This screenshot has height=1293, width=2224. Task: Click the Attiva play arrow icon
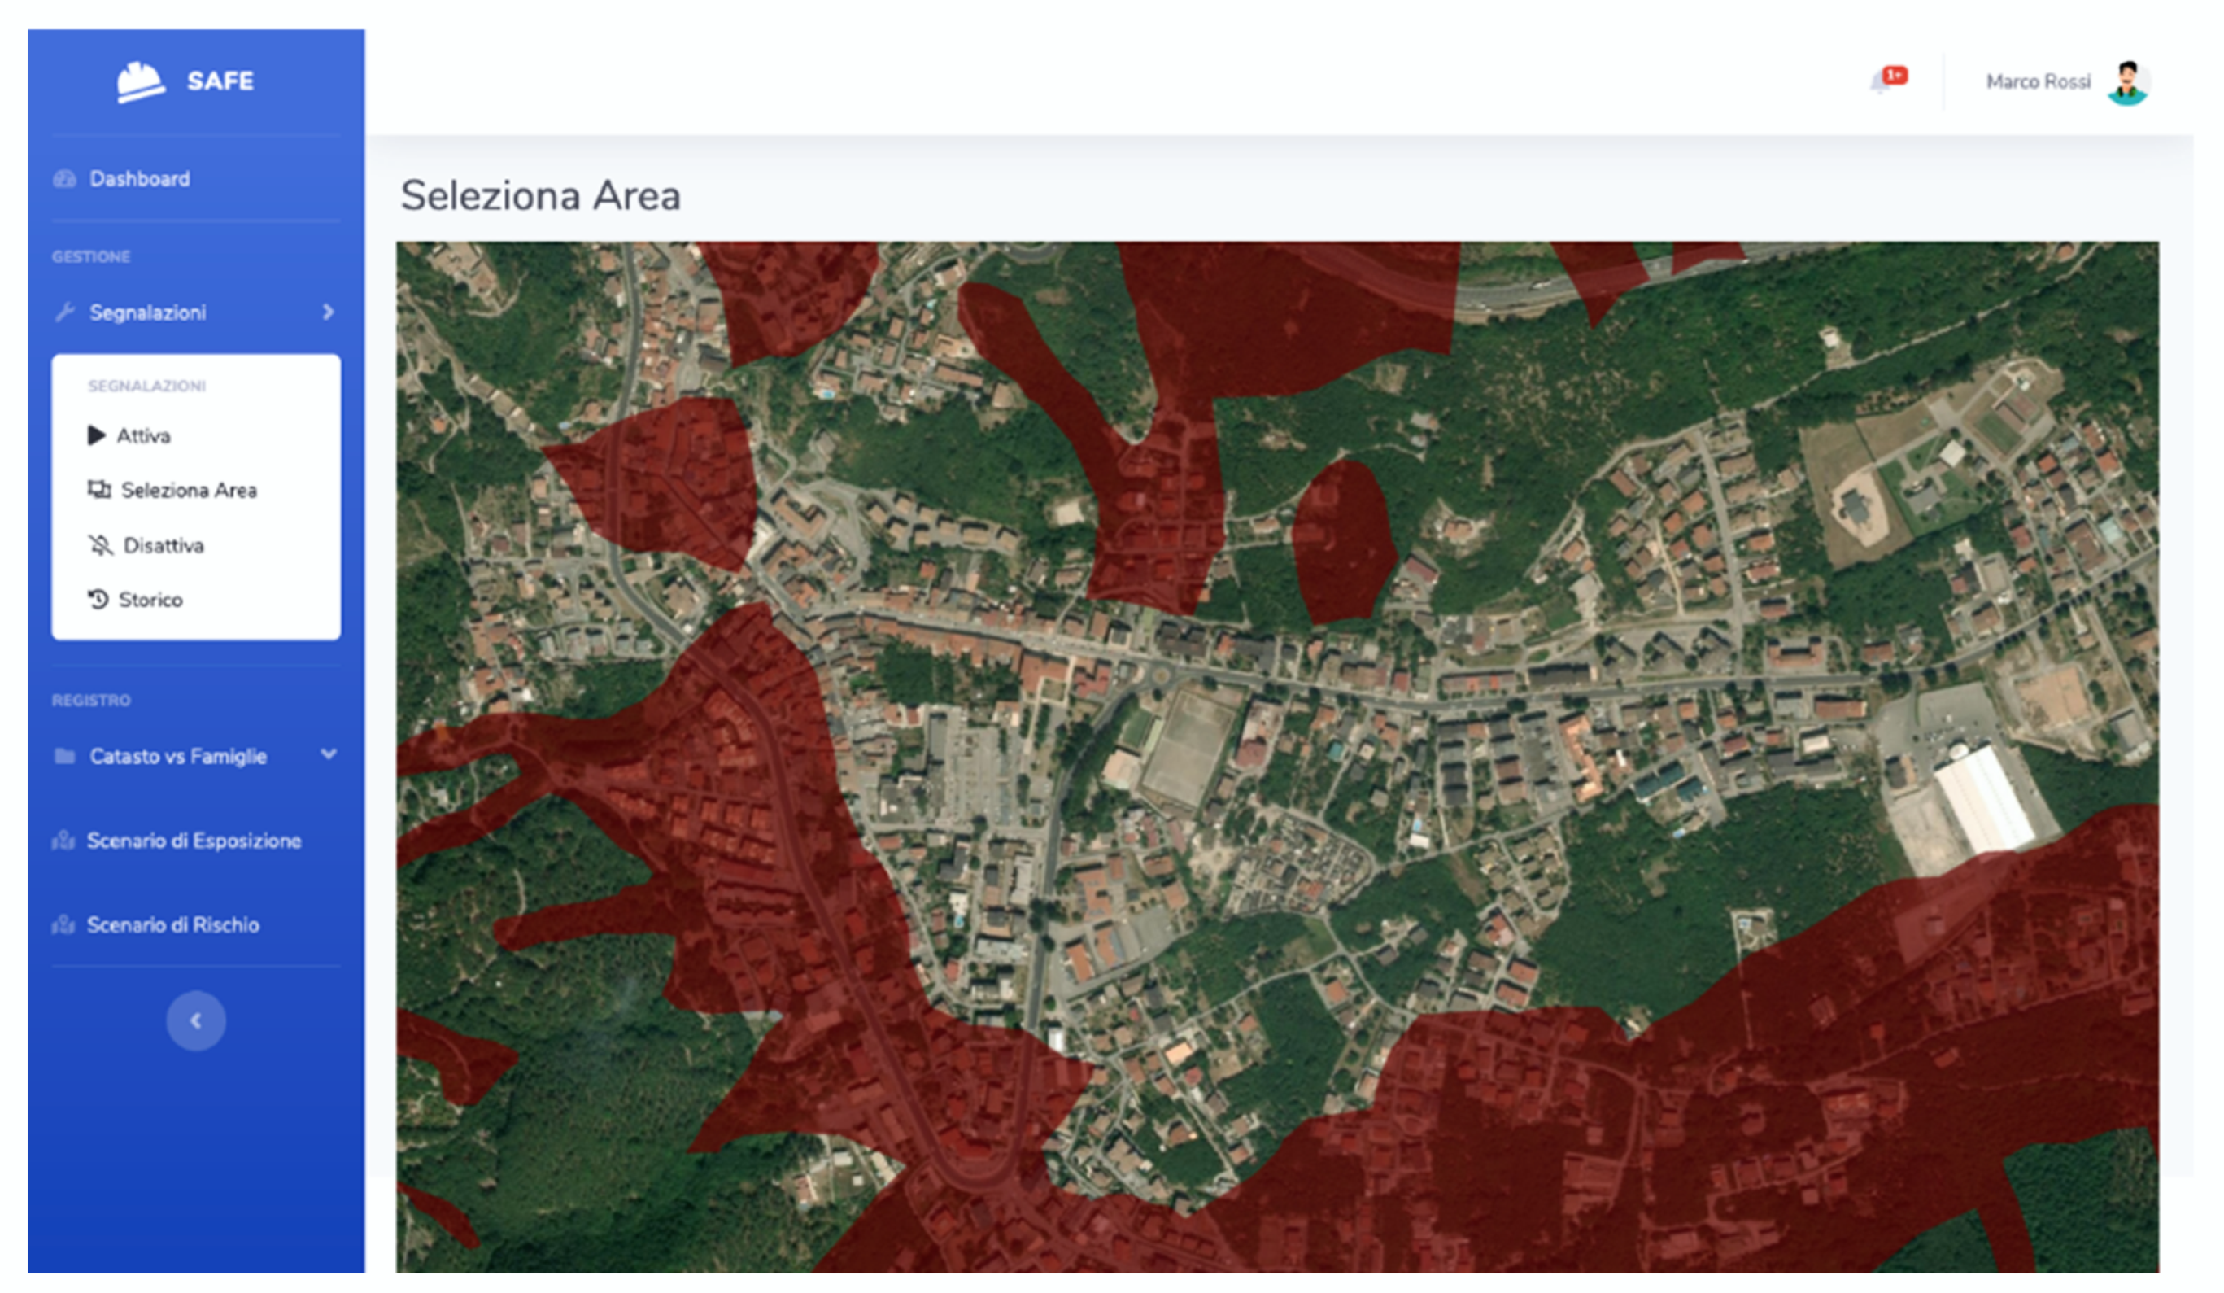[96, 435]
